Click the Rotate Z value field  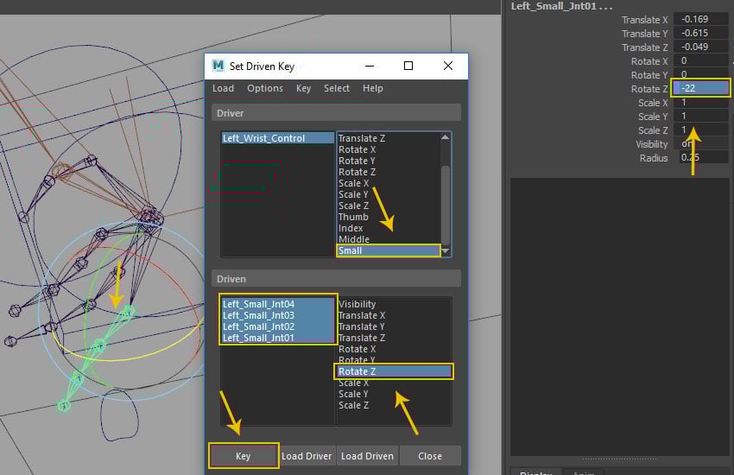pyautogui.click(x=702, y=89)
